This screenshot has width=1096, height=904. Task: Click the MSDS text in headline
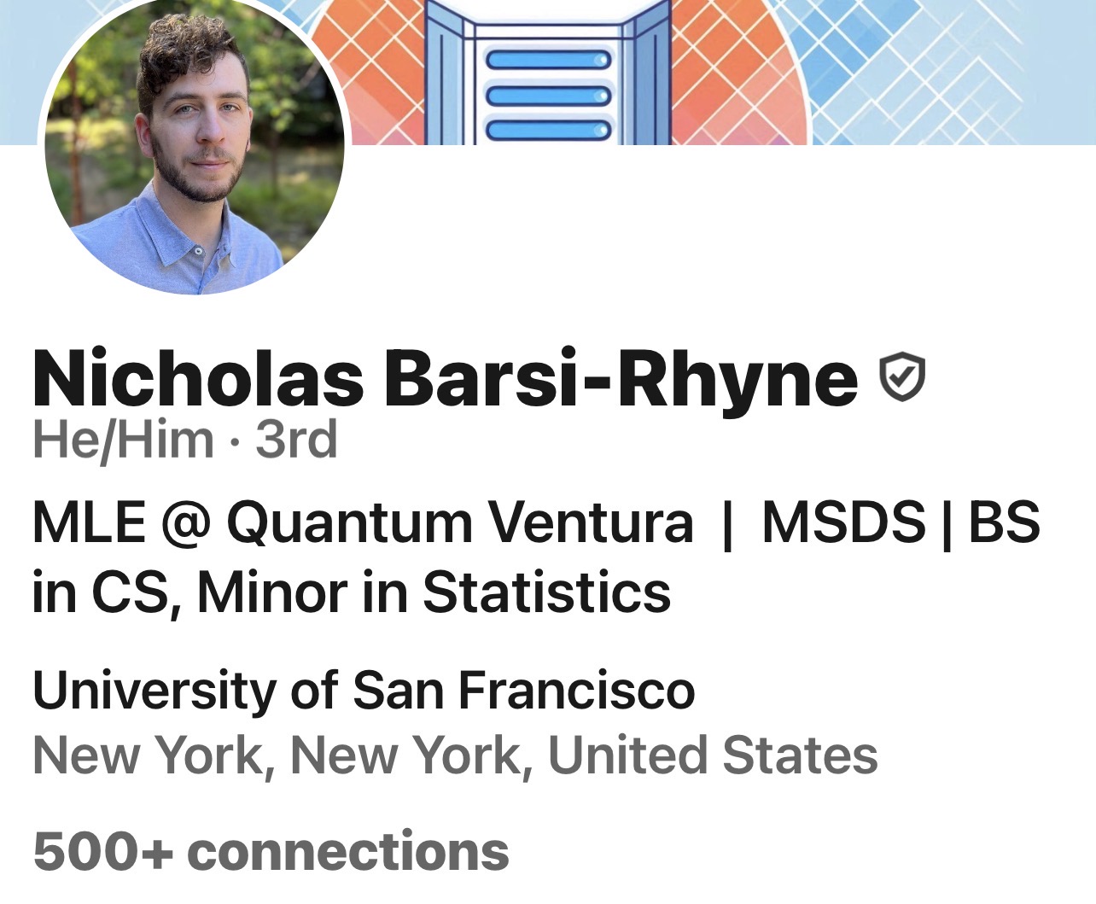(x=843, y=522)
